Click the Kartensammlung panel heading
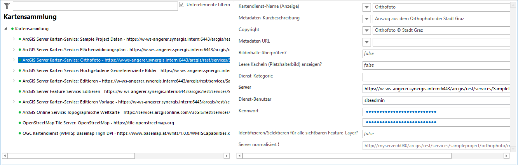 [x=30, y=17]
